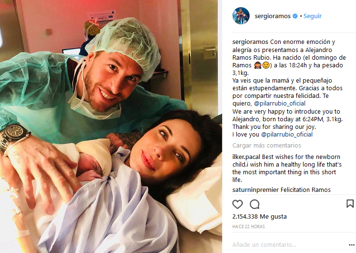This screenshot has height=253, width=356.
Task: Open comments via the speech bubble icon
Action: click(254, 204)
